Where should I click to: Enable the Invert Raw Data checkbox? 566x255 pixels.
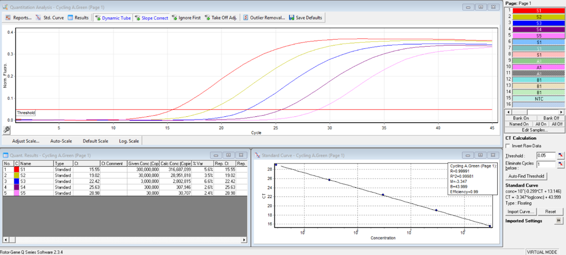tap(508, 146)
